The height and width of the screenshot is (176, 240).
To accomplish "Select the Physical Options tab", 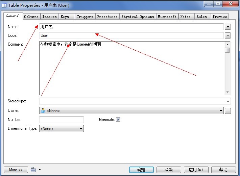I will (138, 17).
